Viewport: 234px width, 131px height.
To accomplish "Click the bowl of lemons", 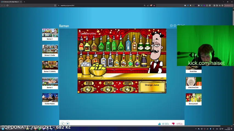I will click(98, 70).
